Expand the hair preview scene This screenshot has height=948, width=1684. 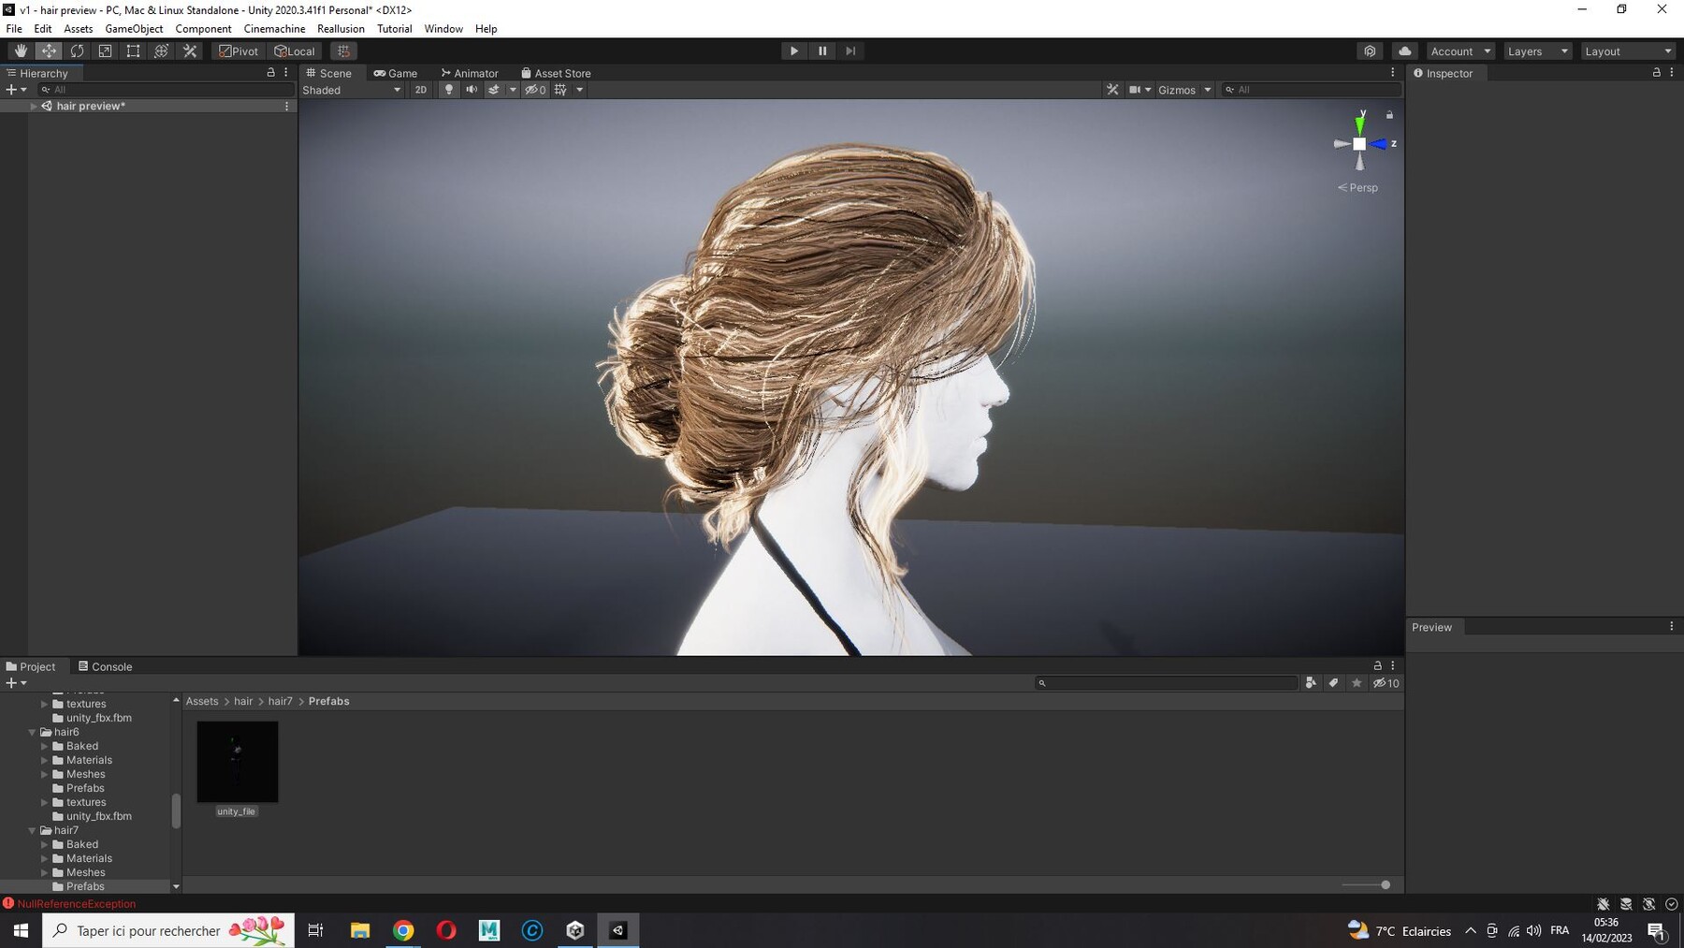[x=34, y=106]
